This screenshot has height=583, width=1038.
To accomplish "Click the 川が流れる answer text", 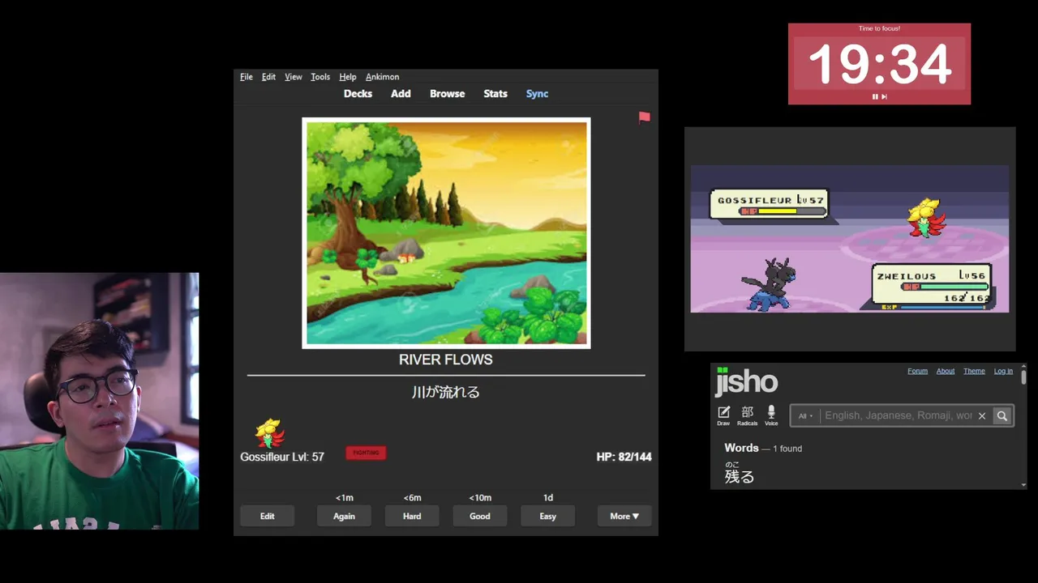I will [x=445, y=392].
